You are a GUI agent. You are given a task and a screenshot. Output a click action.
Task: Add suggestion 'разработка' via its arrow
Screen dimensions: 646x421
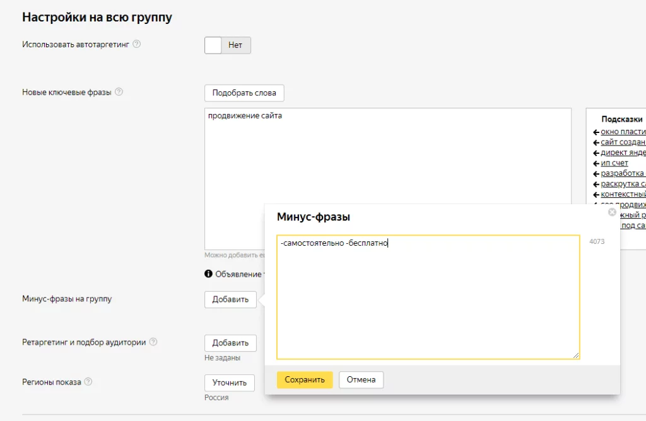point(596,174)
